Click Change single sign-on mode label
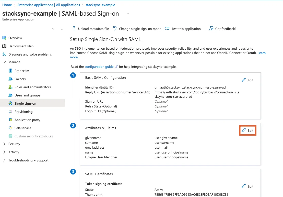 coord(140,29)
